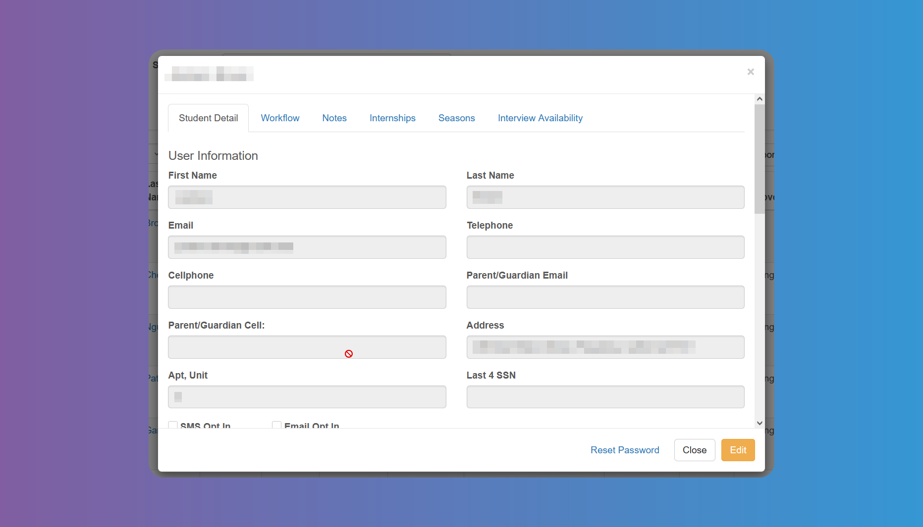Select the Seasons tab
Screen dimensions: 923x527
[456, 118]
